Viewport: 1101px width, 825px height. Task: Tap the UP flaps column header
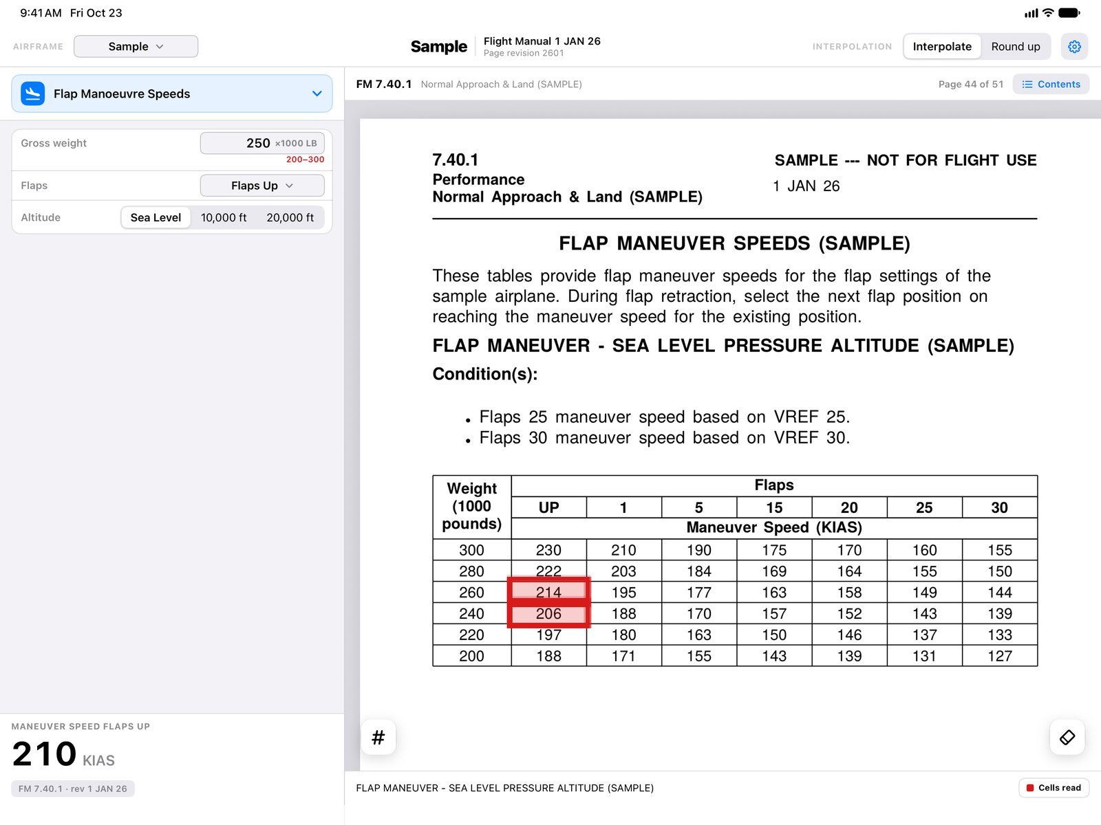(x=548, y=507)
